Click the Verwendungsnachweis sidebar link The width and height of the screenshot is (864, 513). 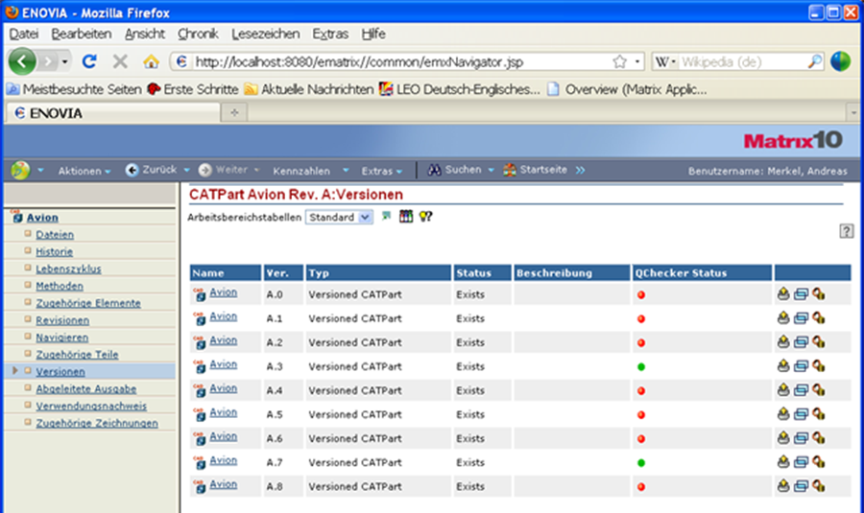91,407
